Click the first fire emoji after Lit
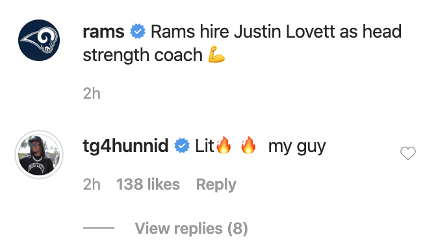 [x=224, y=145]
